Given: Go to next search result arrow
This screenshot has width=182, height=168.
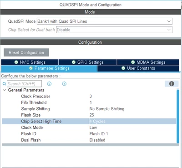Looking at the screenshot, I should (64, 84).
